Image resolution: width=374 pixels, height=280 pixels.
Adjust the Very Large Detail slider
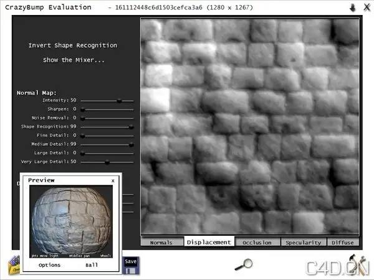tap(107, 162)
